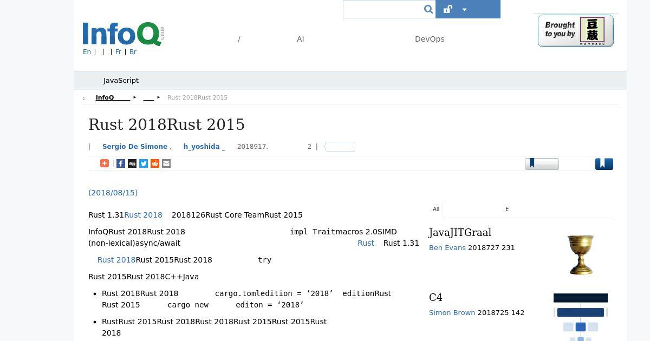Click the article title Rust 2018Rust 2015
This screenshot has width=650, height=341.
click(x=167, y=124)
